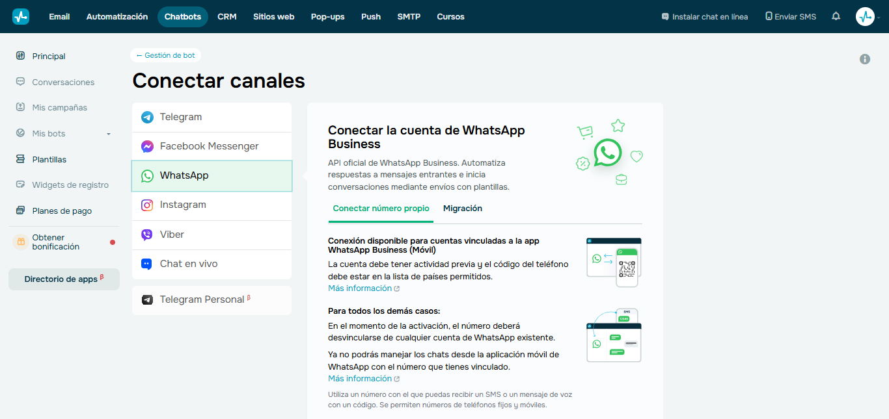Open the Facebook Messenger channel icon

[147, 146]
